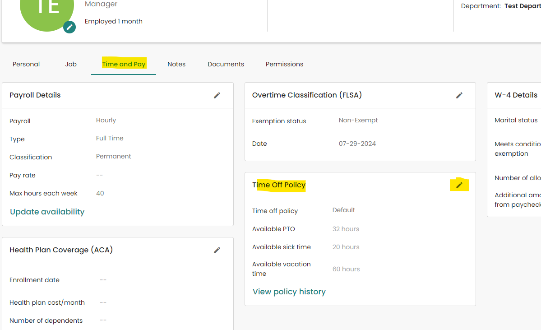This screenshot has height=330, width=541.
Task: Edit the Payroll Details section via its pencil icon
Action: [217, 95]
